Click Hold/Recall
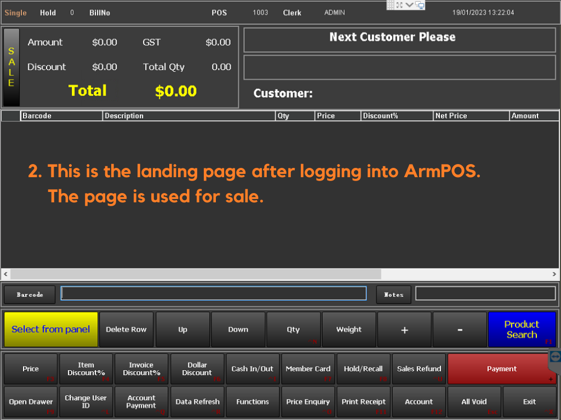Image resolution: width=561 pixels, height=420 pixels. pyautogui.click(x=363, y=369)
